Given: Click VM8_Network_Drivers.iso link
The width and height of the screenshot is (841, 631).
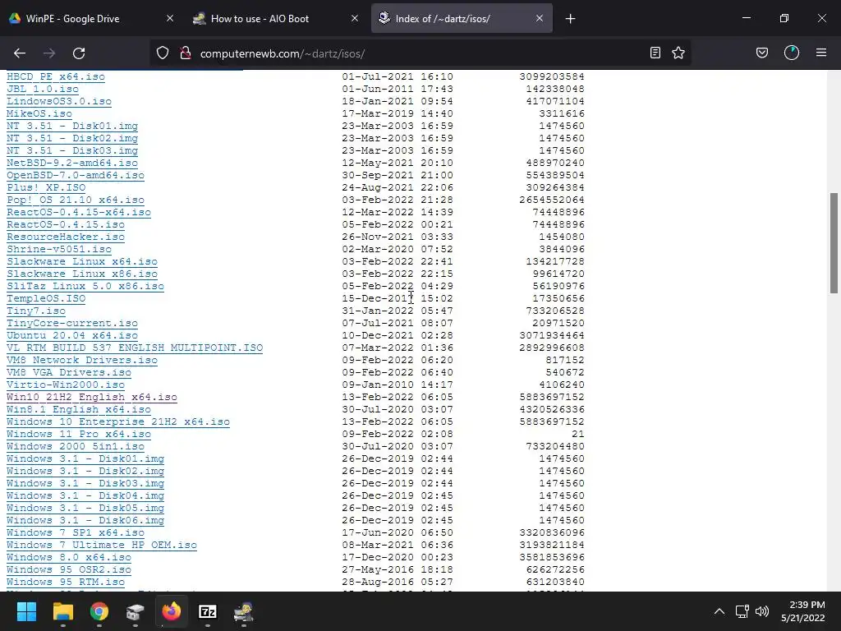Looking at the screenshot, I should 82,360.
